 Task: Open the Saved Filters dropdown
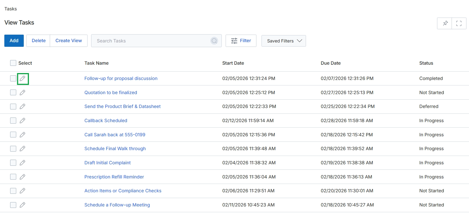point(284,41)
